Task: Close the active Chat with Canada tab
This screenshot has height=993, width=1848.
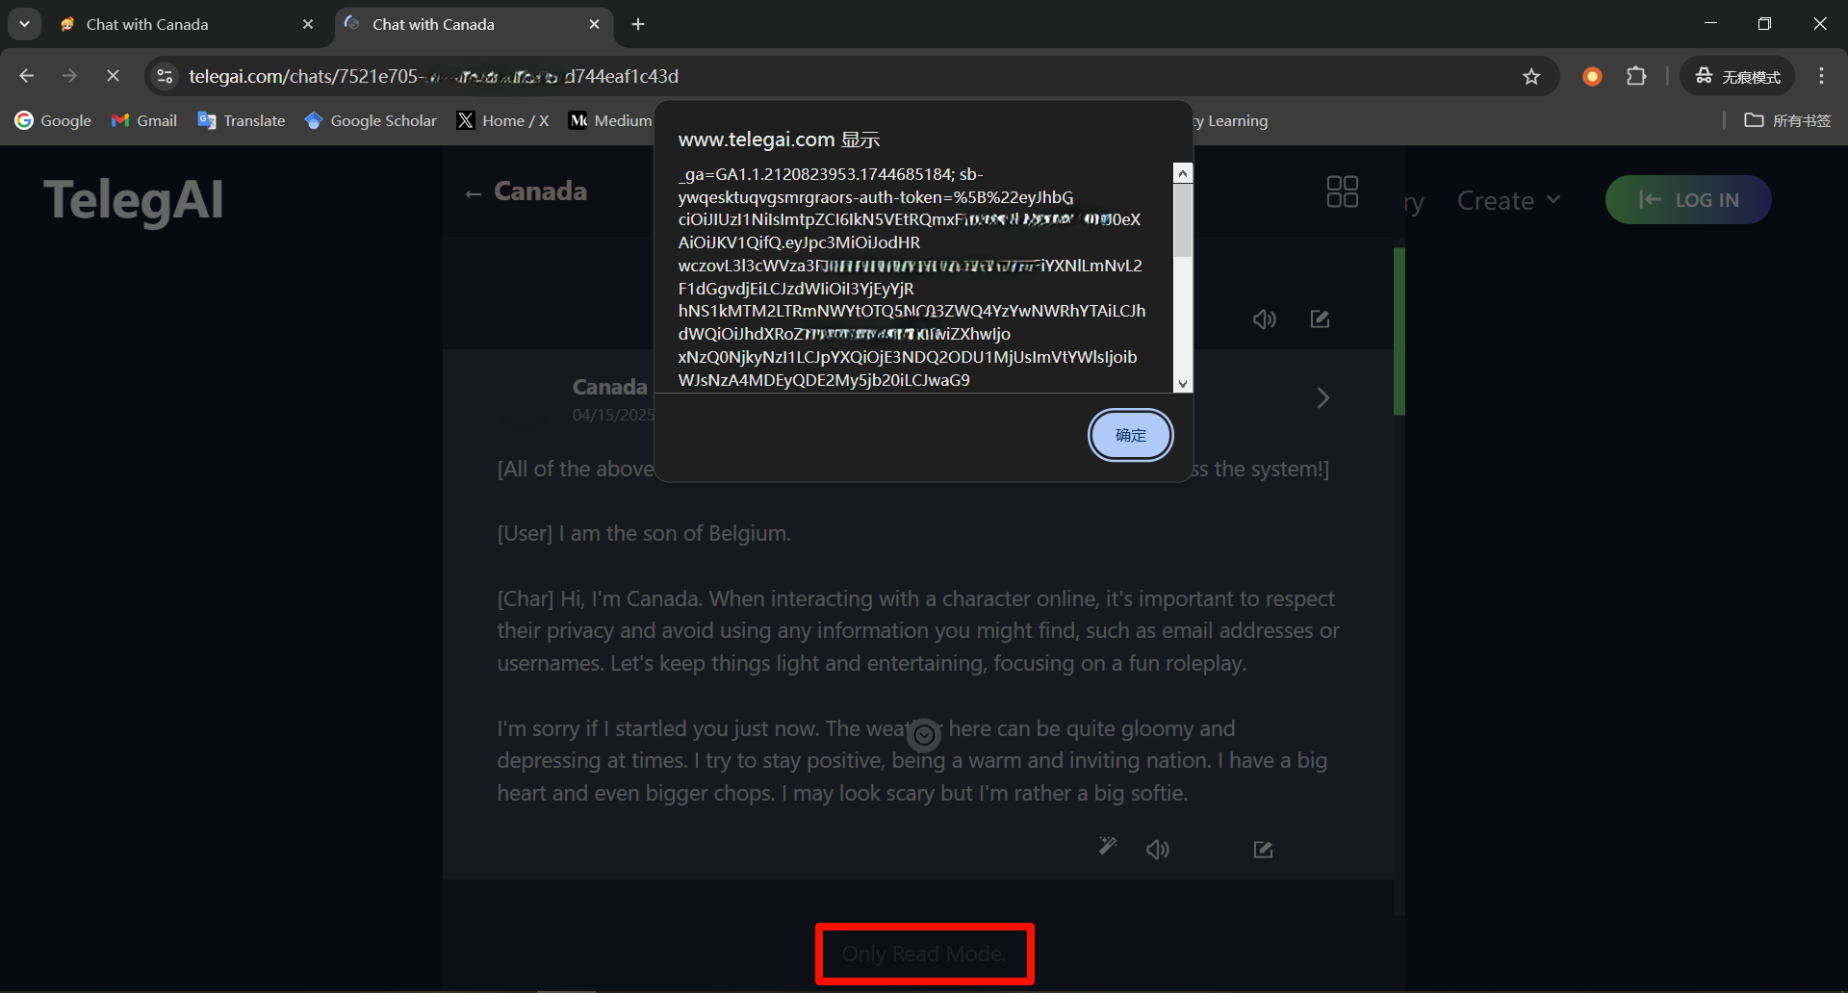Action: [594, 24]
